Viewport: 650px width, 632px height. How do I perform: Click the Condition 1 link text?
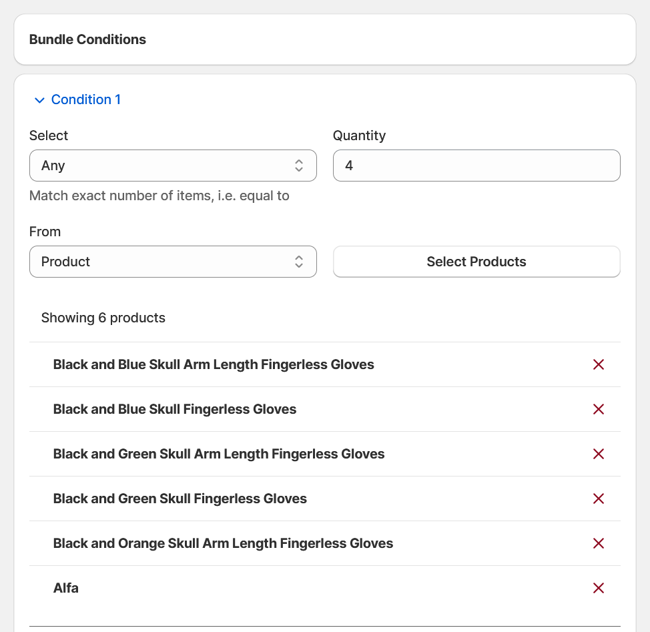coord(86,99)
